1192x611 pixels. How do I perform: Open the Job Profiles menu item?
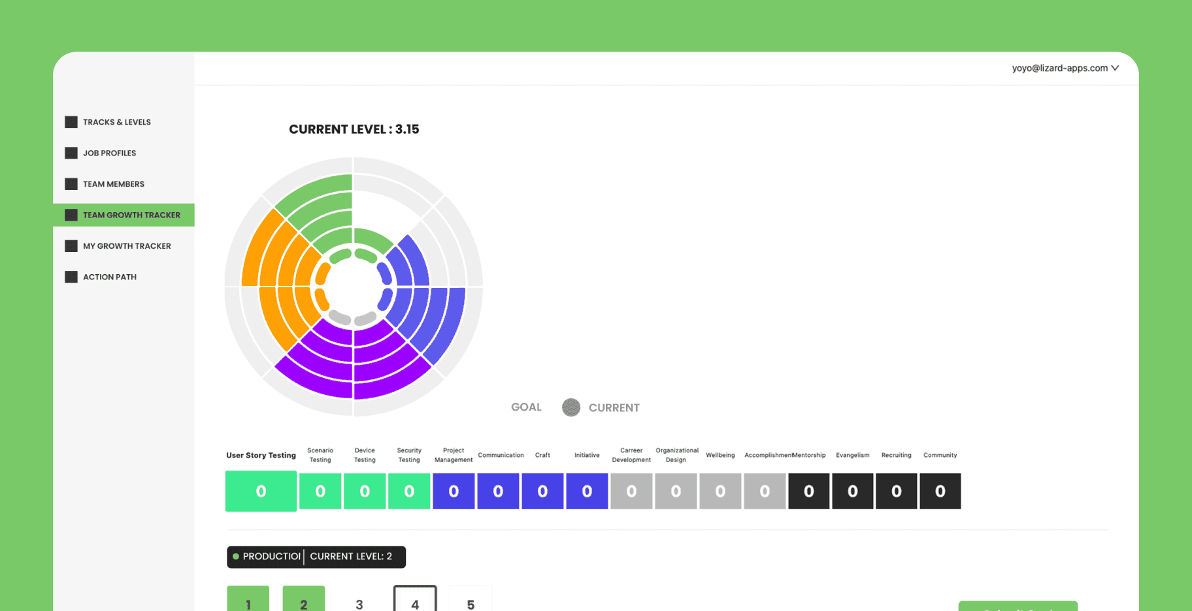pyautogui.click(x=109, y=153)
